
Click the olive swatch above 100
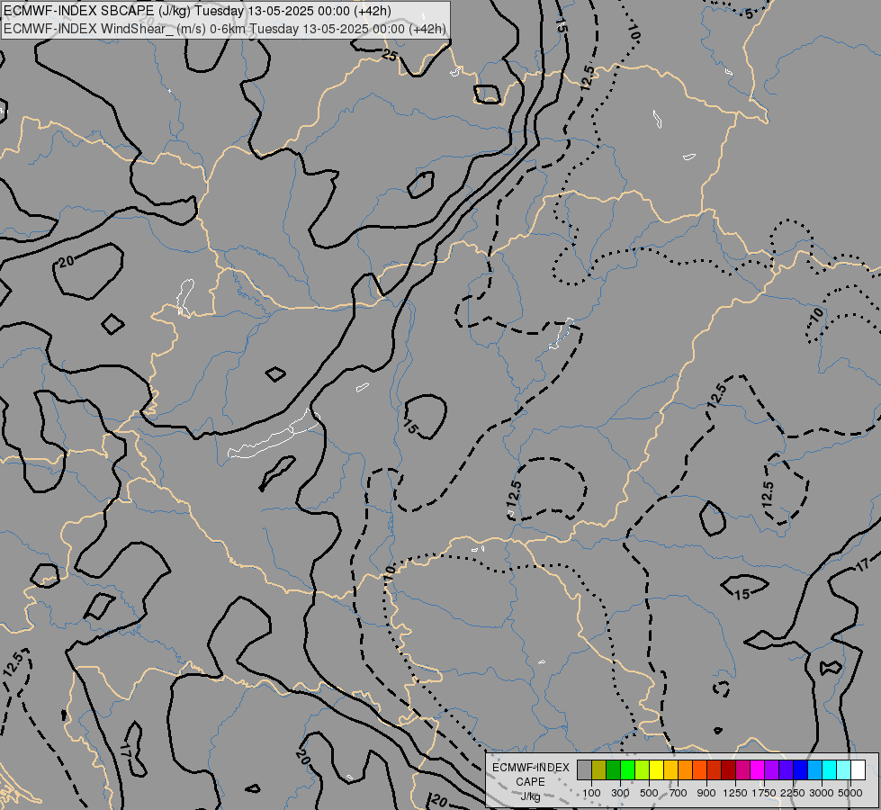coord(599,770)
